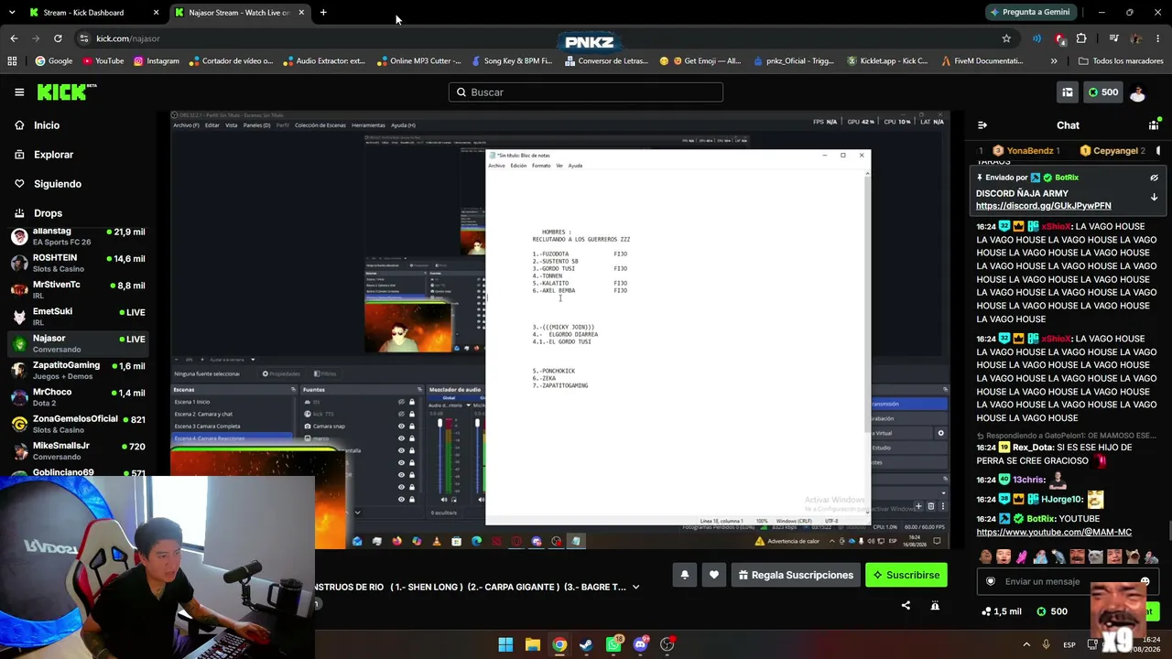
Task: Open the 500 Kick points balance button
Action: 1102,92
